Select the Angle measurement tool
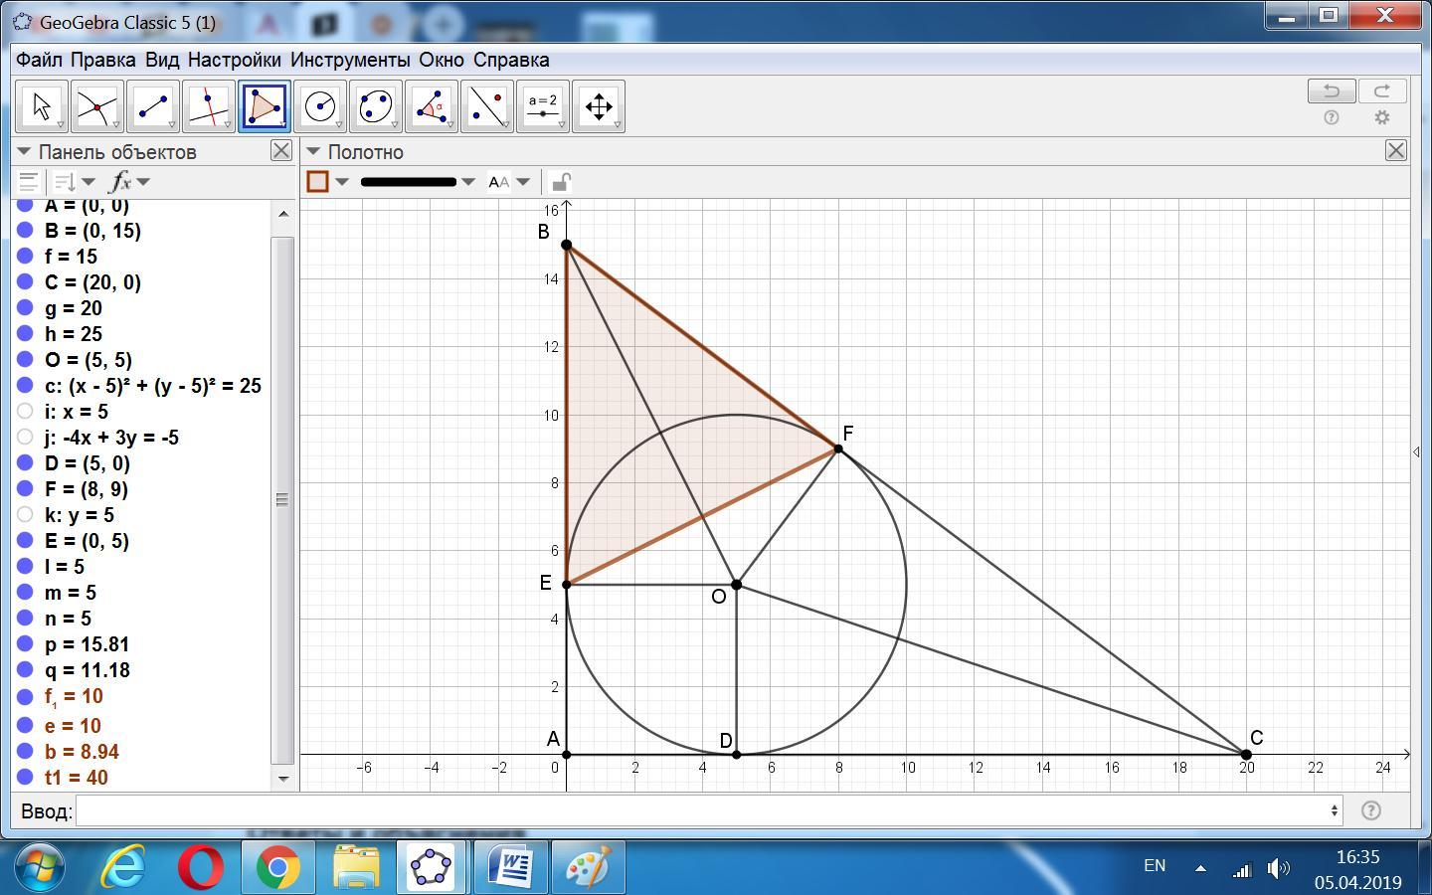This screenshot has height=895, width=1432. click(432, 106)
